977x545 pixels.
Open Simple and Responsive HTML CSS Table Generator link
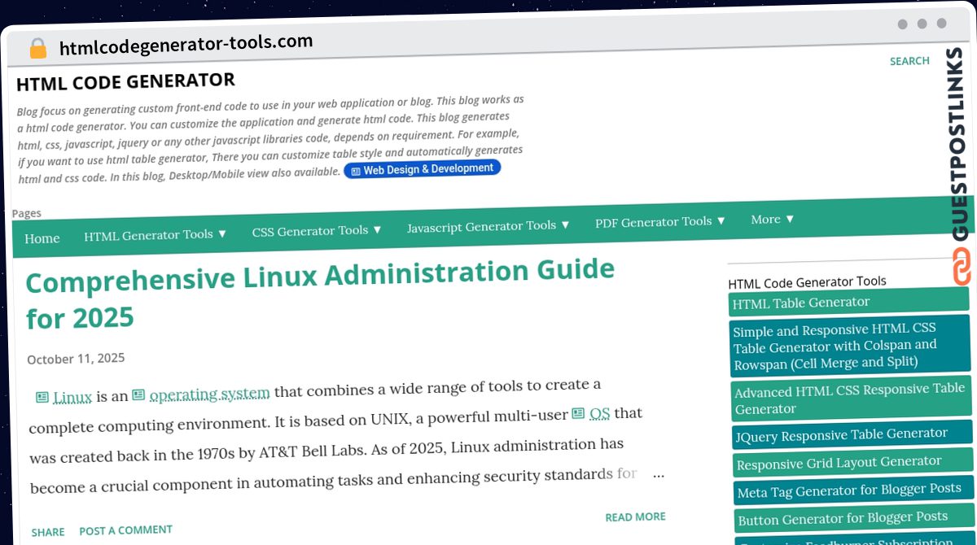click(850, 346)
